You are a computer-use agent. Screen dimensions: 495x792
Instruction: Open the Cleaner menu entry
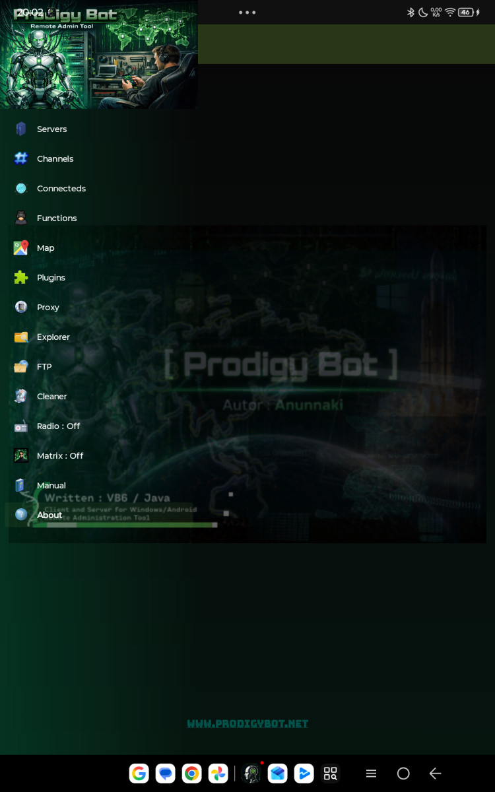[x=99, y=396]
